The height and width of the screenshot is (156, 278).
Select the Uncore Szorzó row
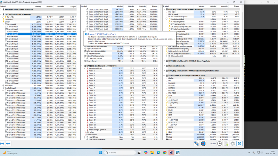tap(120, 61)
